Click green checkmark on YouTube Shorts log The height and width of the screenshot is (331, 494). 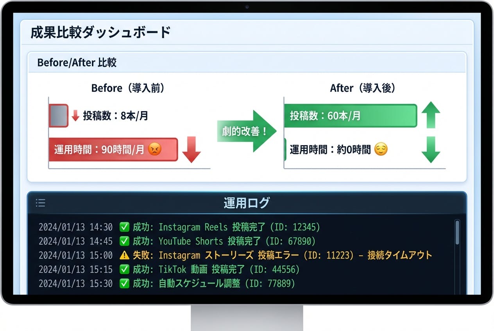[x=124, y=241]
